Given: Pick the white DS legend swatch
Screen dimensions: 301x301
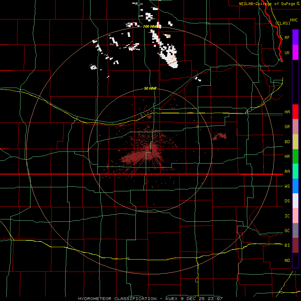Looking at the screenshot, I should [295, 201].
